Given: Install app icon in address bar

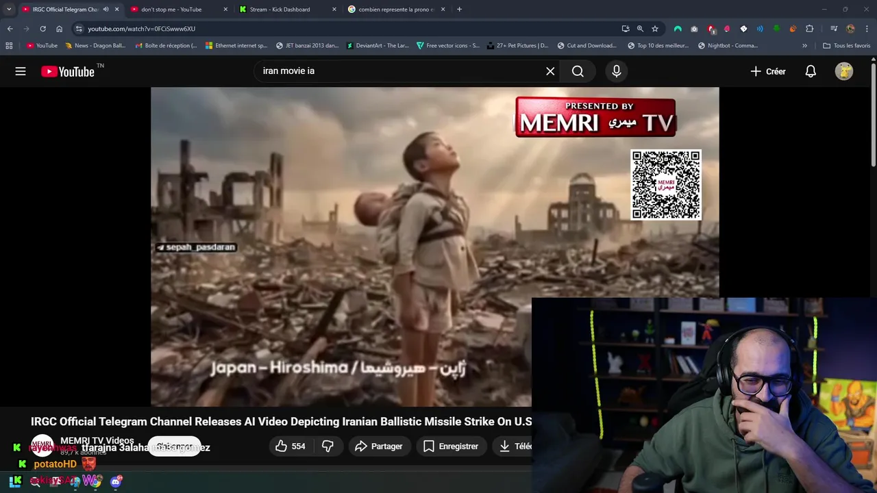Looking at the screenshot, I should (626, 29).
